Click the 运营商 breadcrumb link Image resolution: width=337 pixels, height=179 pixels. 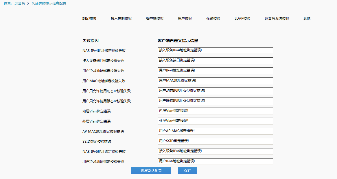(x=20, y=3)
